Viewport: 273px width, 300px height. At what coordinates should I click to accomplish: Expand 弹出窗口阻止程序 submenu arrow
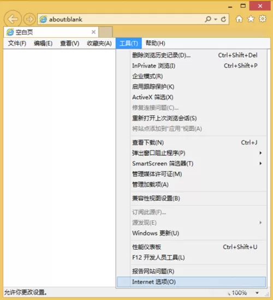260,153
